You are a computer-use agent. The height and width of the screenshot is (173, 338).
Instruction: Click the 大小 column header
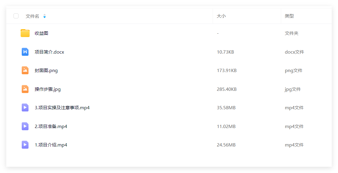(221, 16)
